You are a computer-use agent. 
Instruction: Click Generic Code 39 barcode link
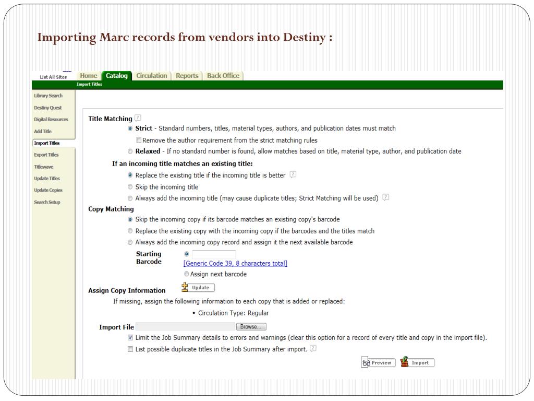point(235,264)
